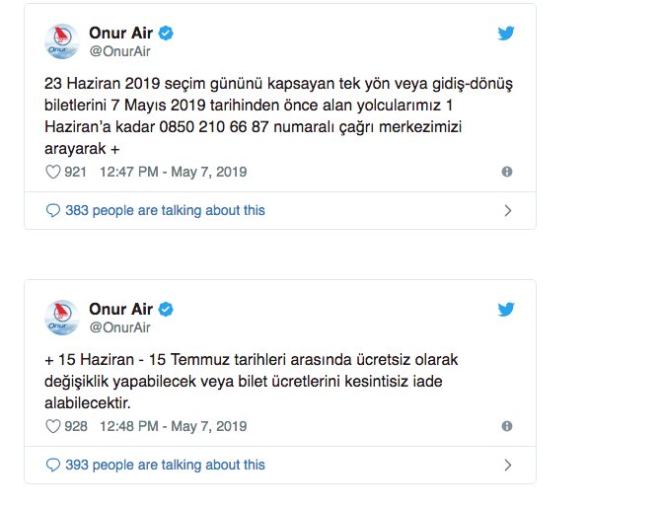Image resolution: width=661 pixels, height=505 pixels.
Task: Open the info icon on second tweet
Action: coord(507,426)
